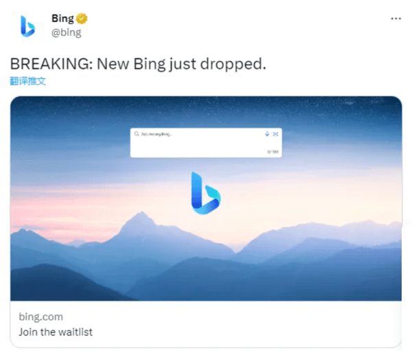Click the magnifier icon in the preview search box
Viewport: 412px width, 351px height.
[x=137, y=134]
